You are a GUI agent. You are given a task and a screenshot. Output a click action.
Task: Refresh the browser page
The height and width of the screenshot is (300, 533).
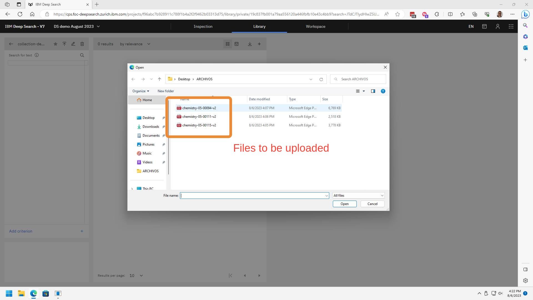point(20,14)
